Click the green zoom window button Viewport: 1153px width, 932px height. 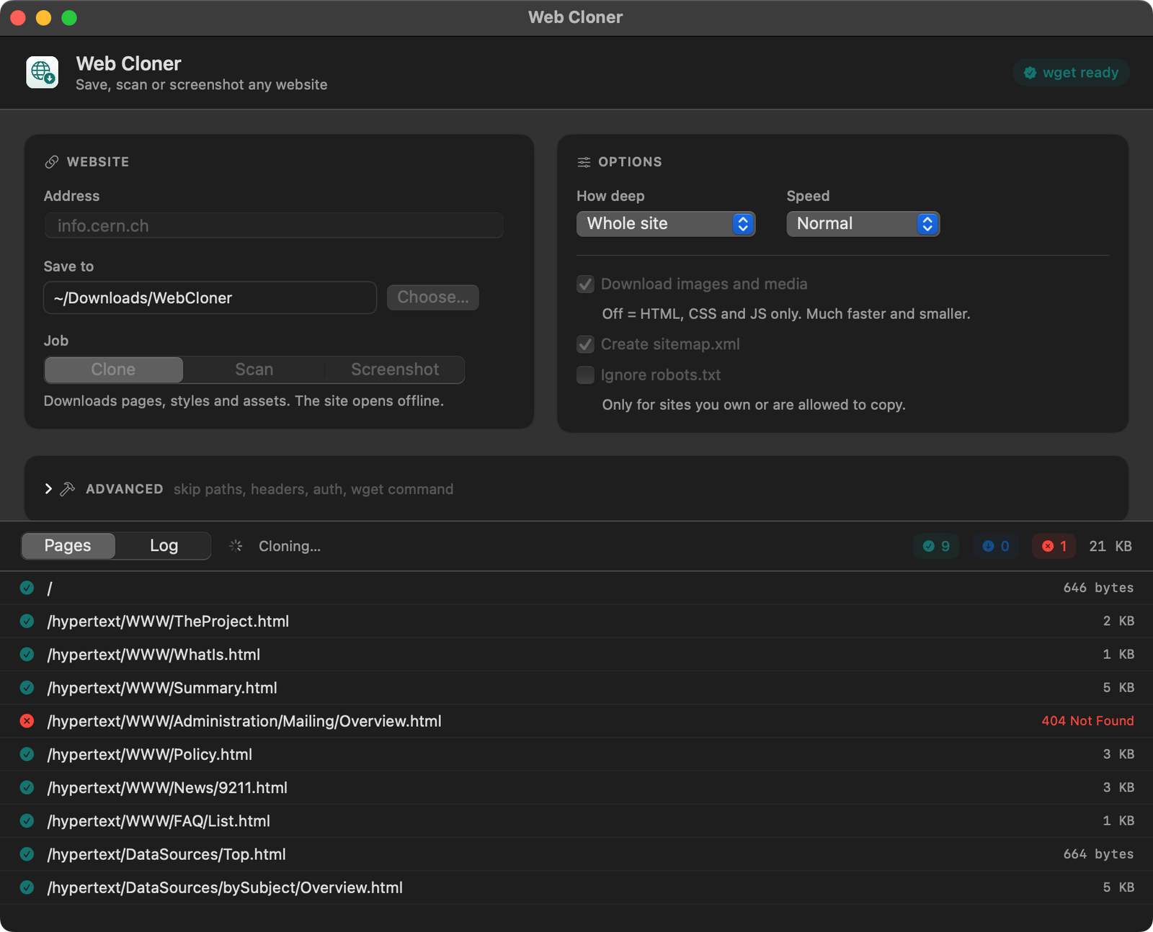pyautogui.click(x=69, y=17)
